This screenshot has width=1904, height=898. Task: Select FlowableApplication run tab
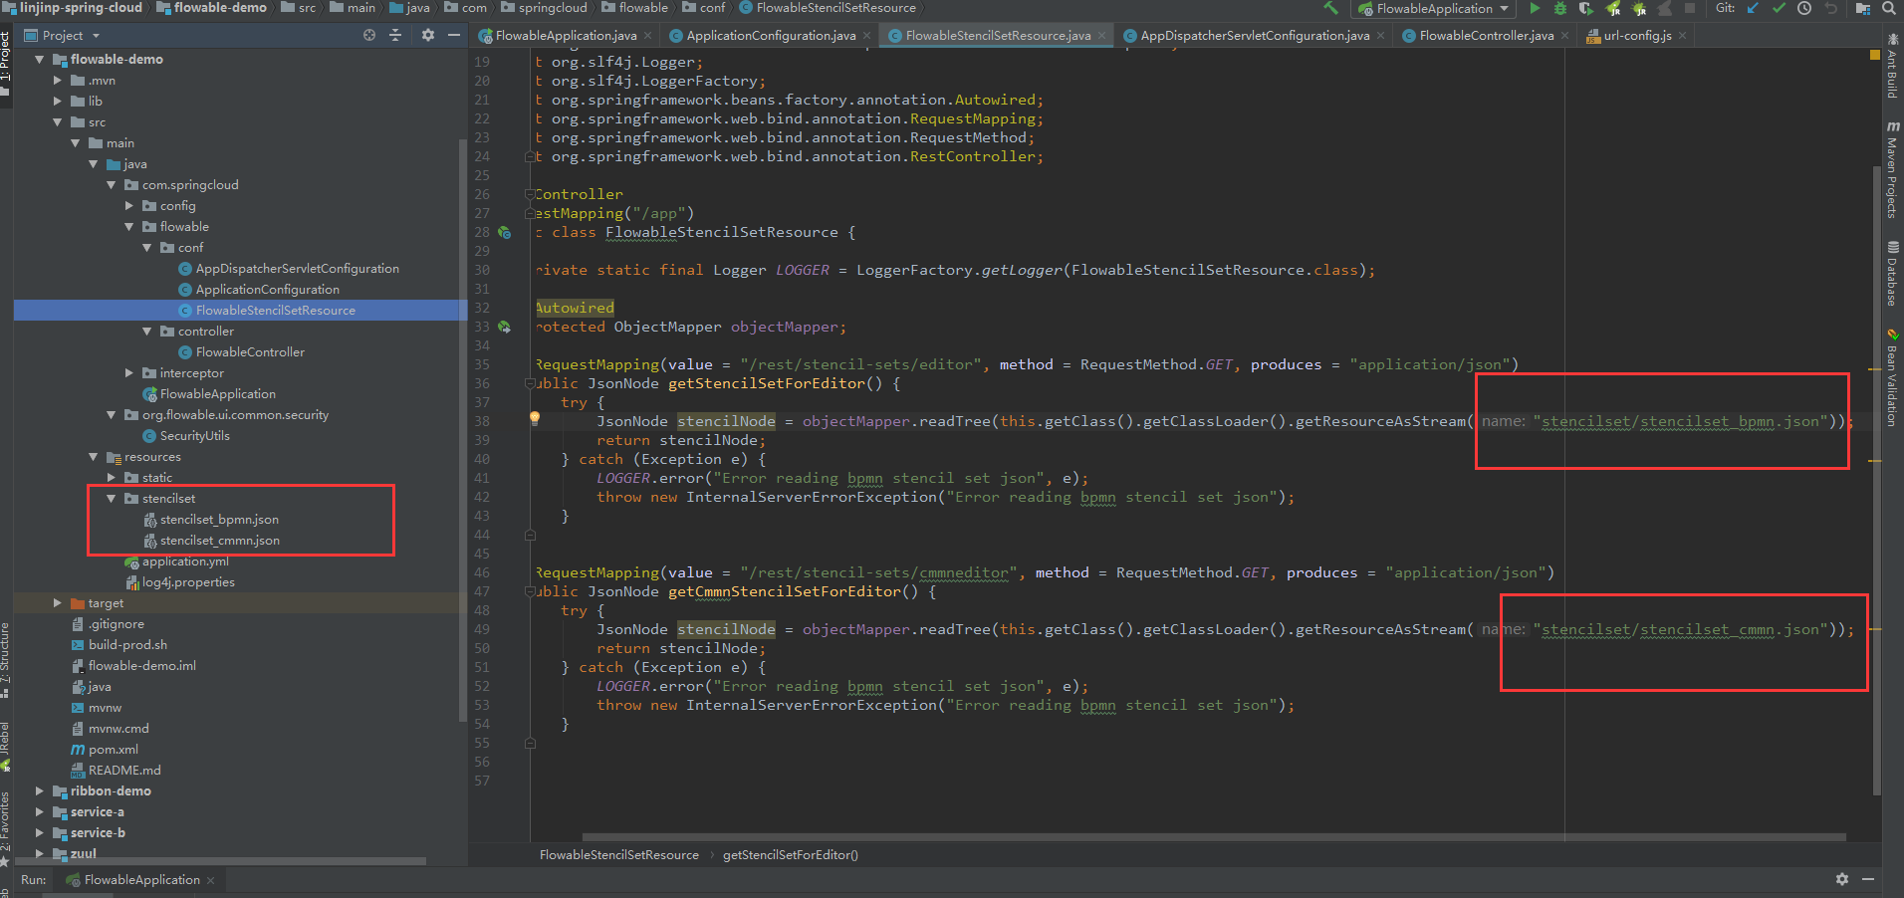[141, 880]
